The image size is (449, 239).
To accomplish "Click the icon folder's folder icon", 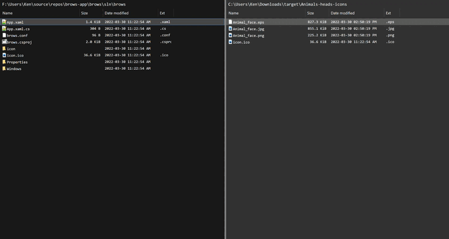I will (4, 49).
